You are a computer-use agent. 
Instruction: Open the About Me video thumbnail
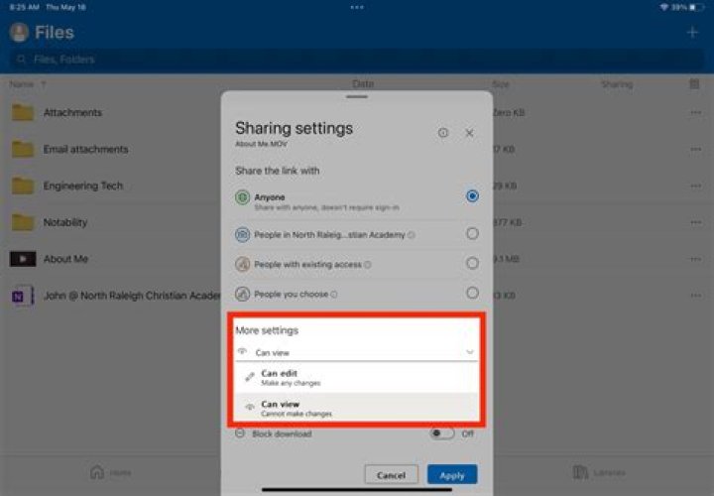point(23,259)
